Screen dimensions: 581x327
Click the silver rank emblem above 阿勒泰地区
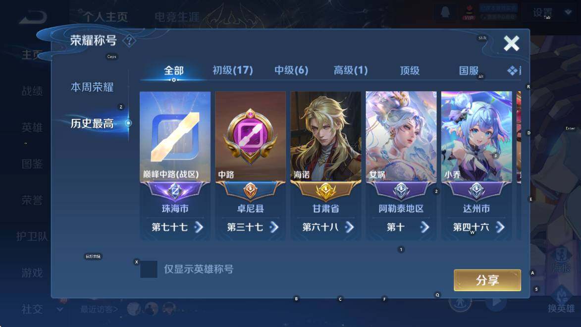coord(401,191)
